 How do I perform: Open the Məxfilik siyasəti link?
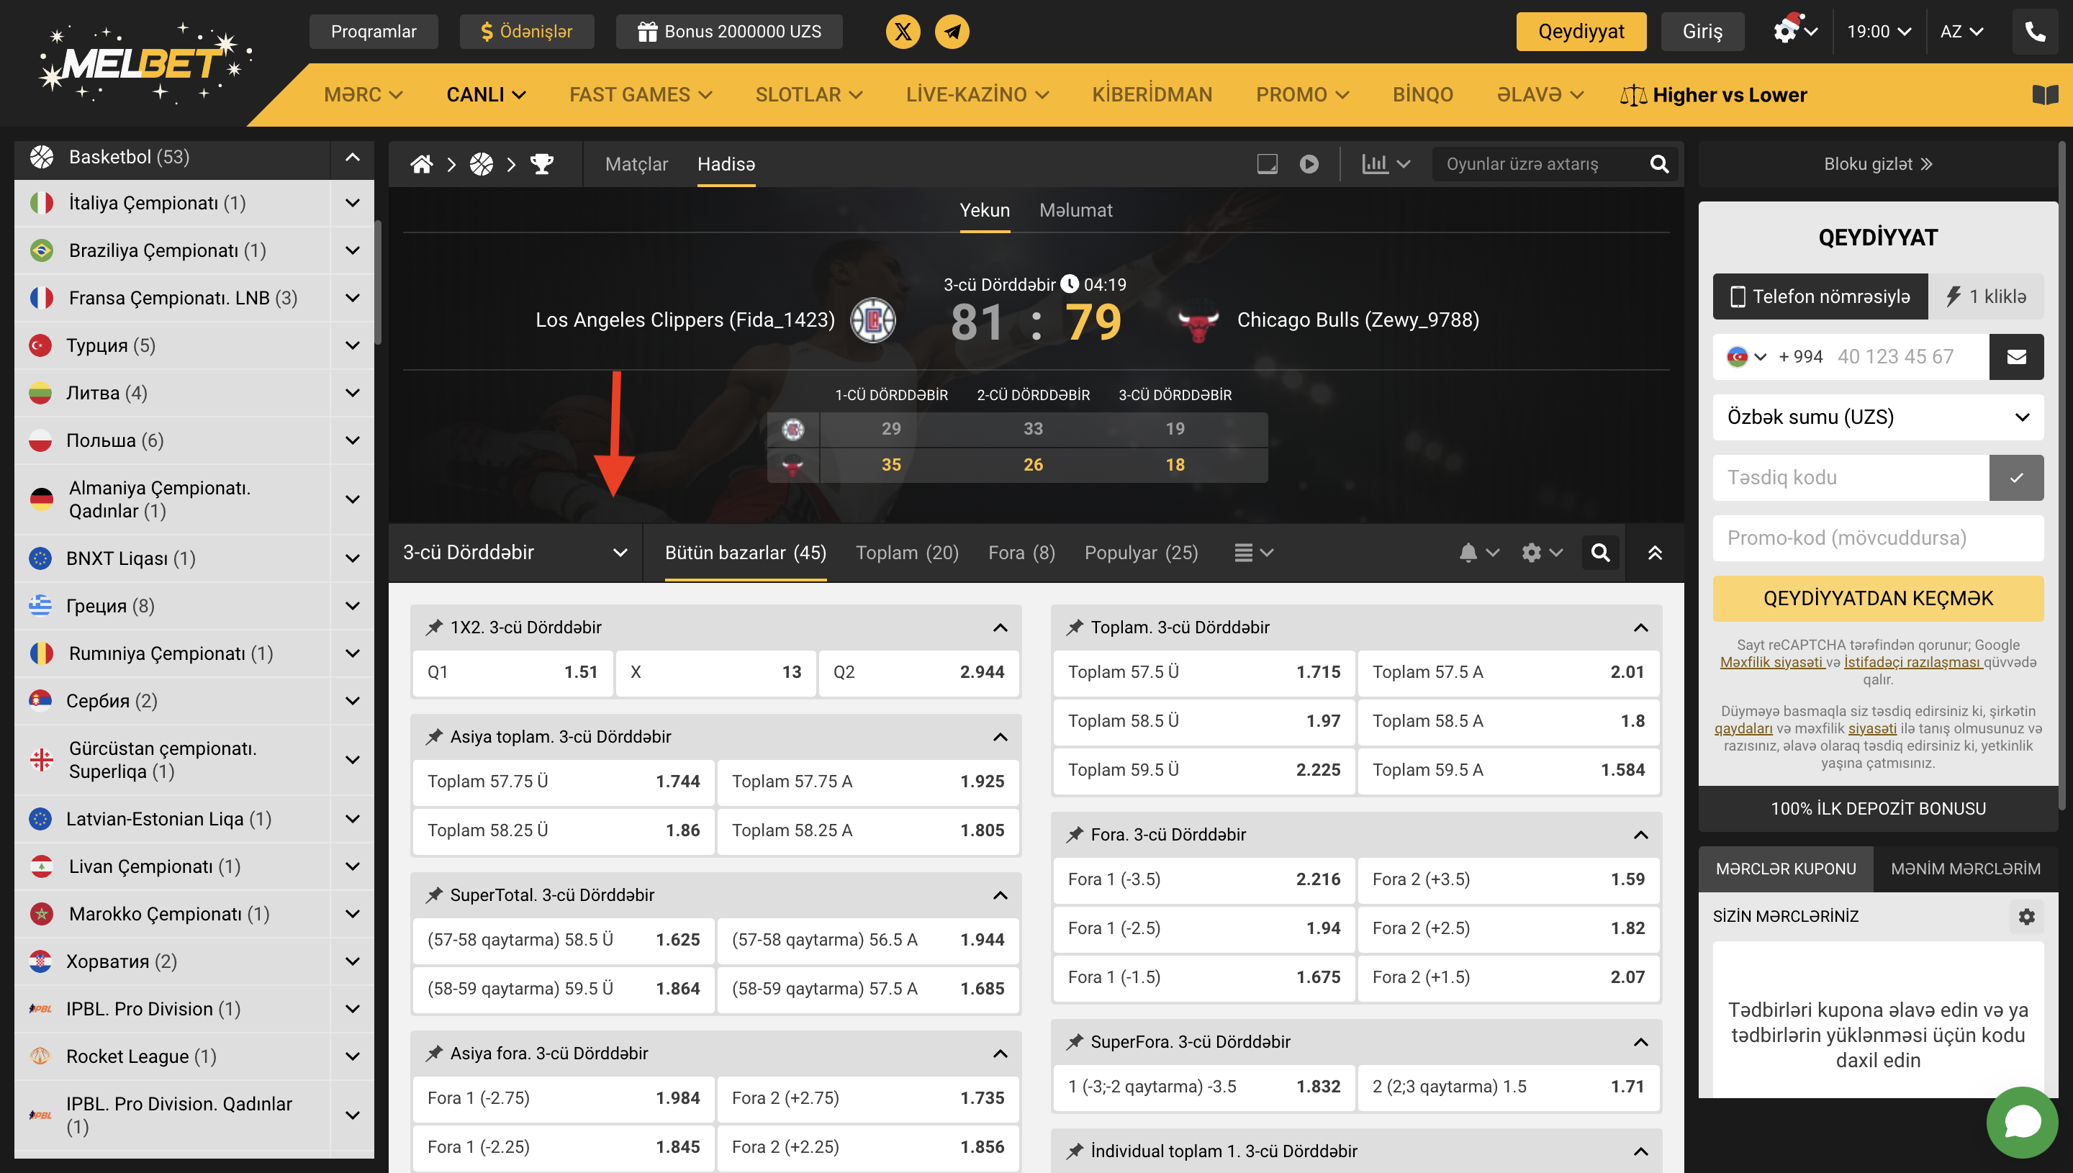point(1771,662)
